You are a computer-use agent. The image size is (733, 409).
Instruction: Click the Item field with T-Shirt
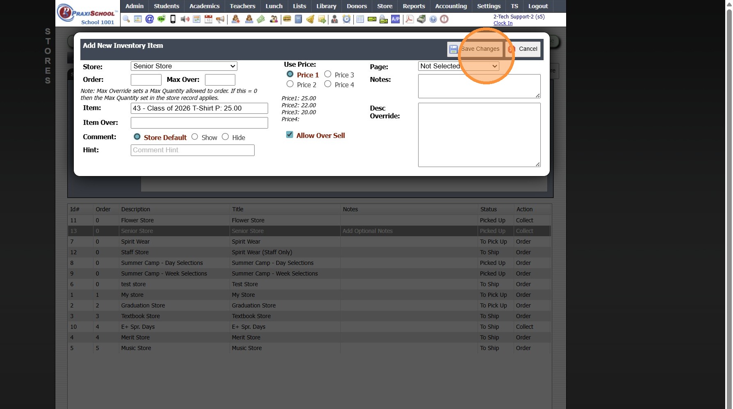[x=199, y=108]
